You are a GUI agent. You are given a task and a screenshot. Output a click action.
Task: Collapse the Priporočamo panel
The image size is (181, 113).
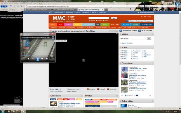tap(152, 63)
